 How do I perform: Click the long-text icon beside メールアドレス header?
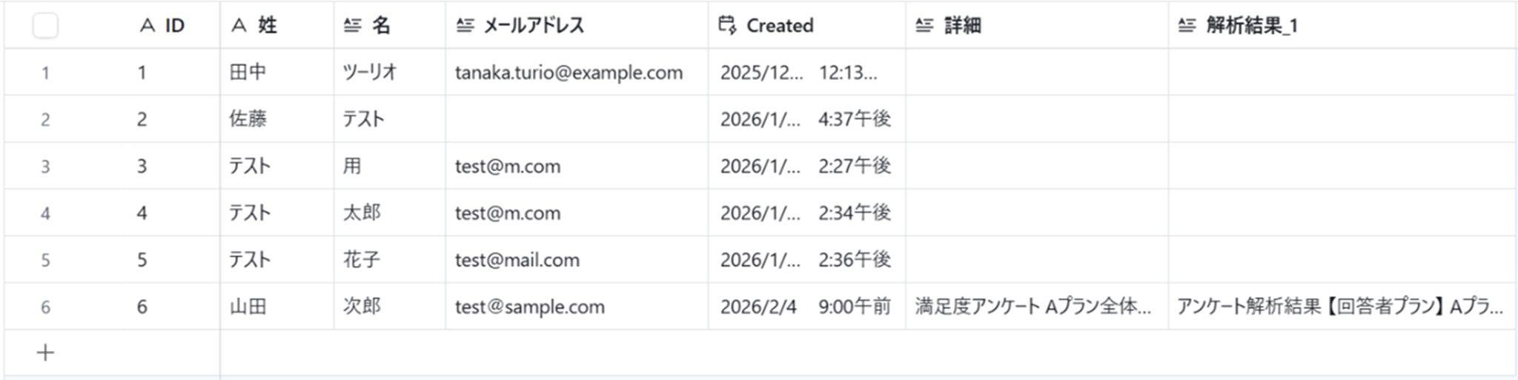465,26
